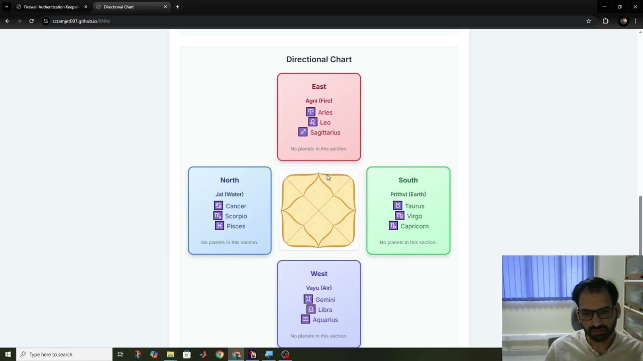Click the Aquarius zodiac symbol icon
This screenshot has width=643, height=361.
[x=305, y=319]
